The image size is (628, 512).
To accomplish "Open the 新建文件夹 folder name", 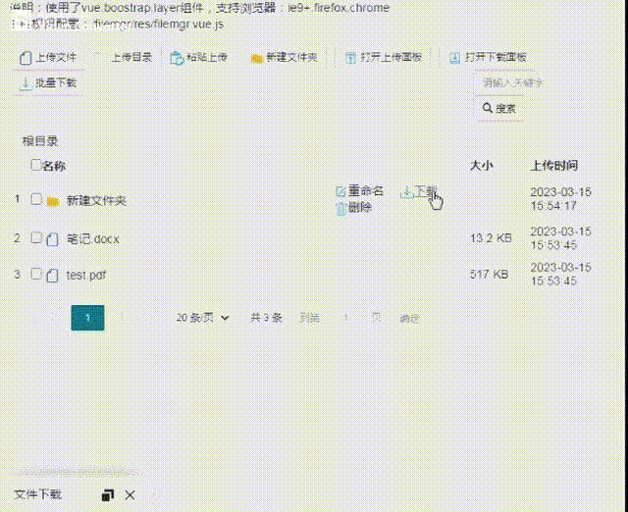I will [96, 200].
